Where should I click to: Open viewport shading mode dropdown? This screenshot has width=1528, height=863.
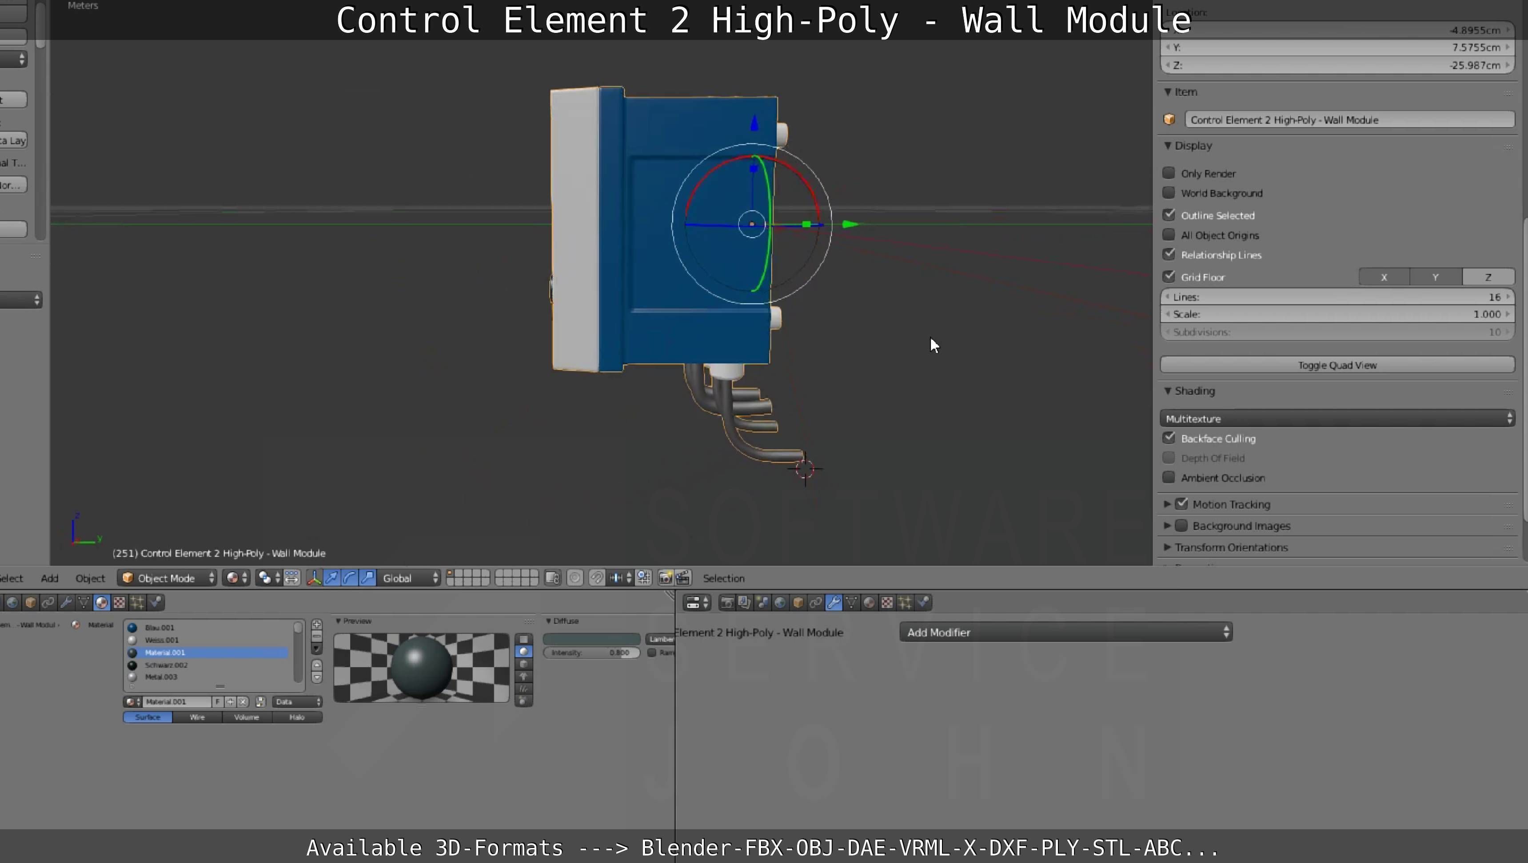[x=236, y=578]
